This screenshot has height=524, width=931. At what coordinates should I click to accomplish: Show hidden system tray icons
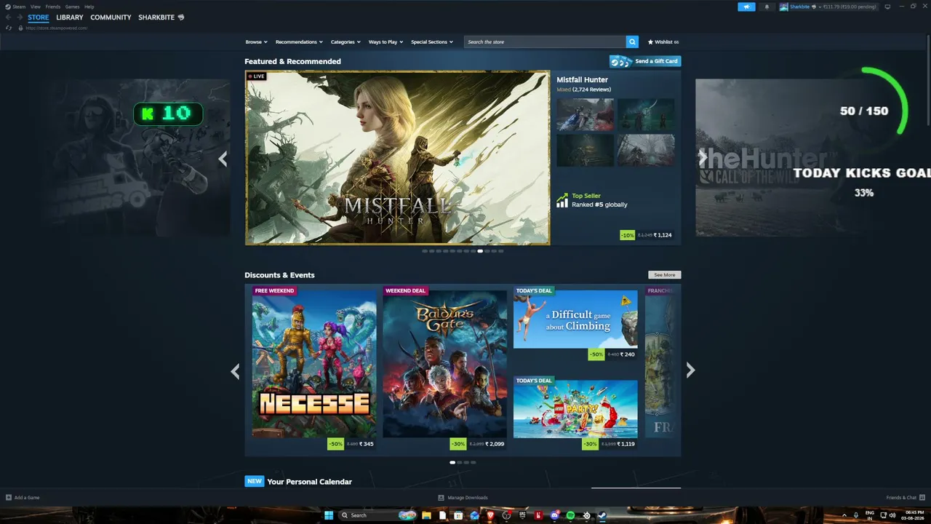coord(844,515)
